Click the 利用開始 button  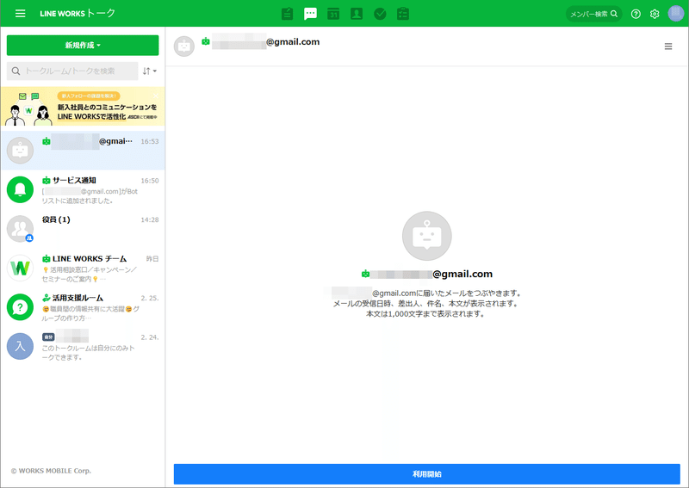[426, 474]
